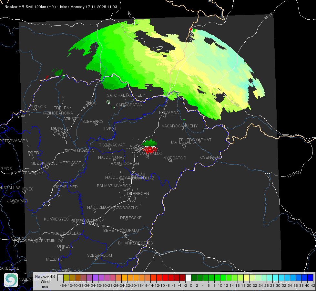Click the white legend swatch between -2 and 0

pyautogui.click(x=188, y=278)
